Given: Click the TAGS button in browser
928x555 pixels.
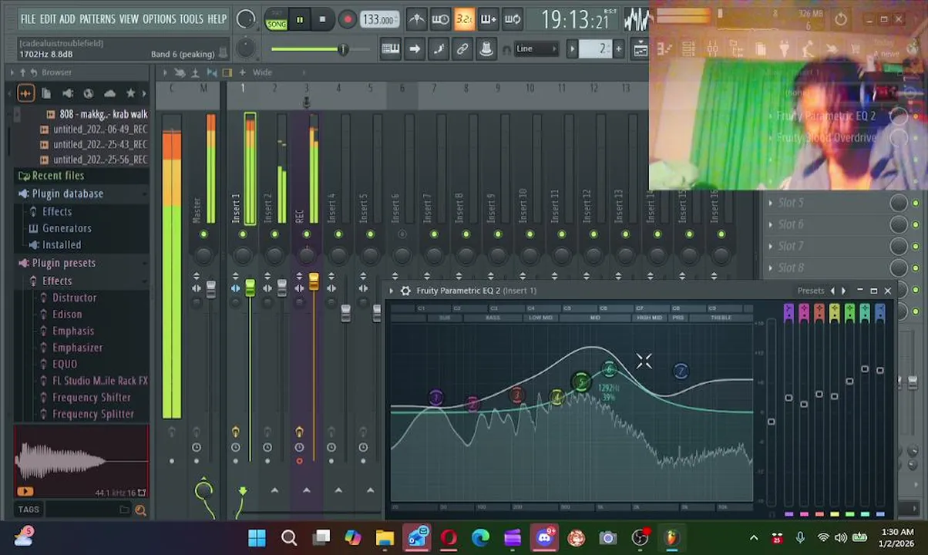Looking at the screenshot, I should point(29,510).
